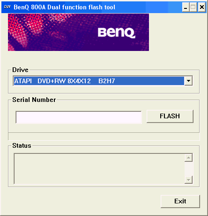
Task: Click the BenQ wordmark in the banner
Action: (x=116, y=33)
